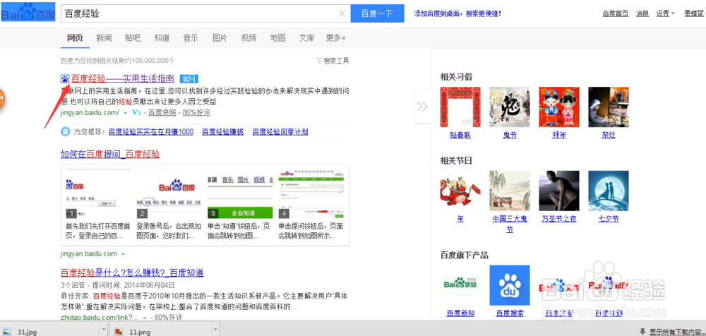Click the paw icon beside 为您推荐
This screenshot has height=336, width=706.
(x=65, y=131)
